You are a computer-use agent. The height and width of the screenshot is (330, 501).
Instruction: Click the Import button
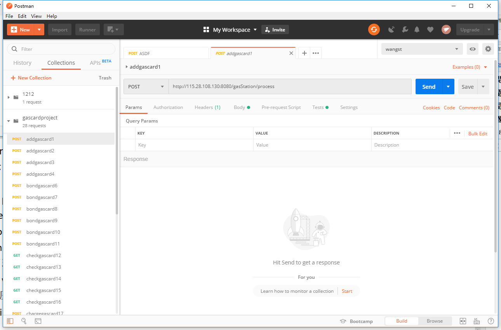60,29
